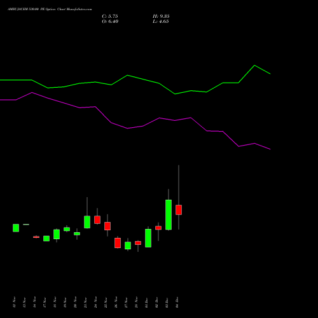The width and height of the screenshot is (318, 318).
Task: Click the green candlestick for 12 Nov
Action: click(x=16, y=228)
